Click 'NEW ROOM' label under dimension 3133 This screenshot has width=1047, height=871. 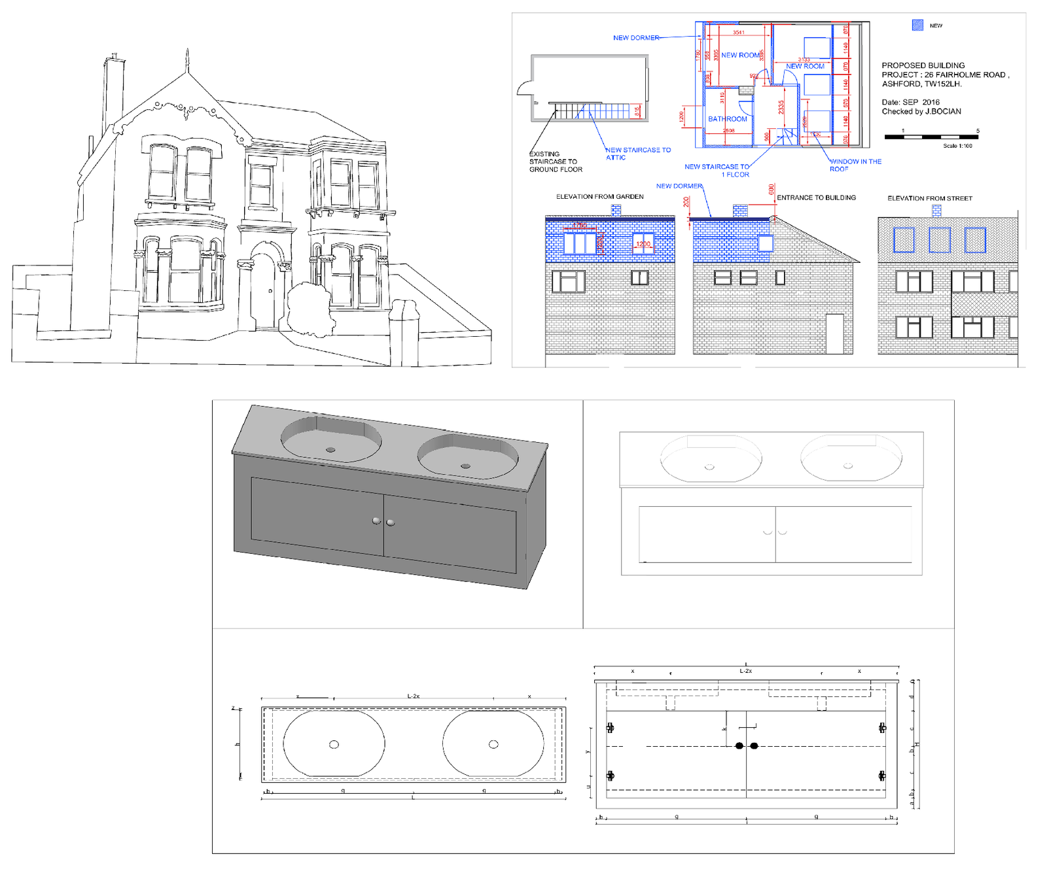[805, 66]
